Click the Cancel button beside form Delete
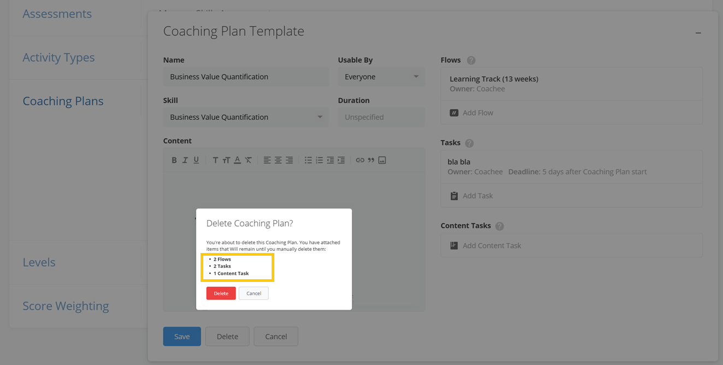Image resolution: width=723 pixels, height=365 pixels. (276, 337)
